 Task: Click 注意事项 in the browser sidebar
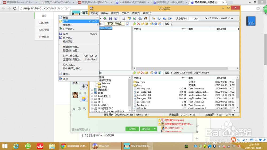[x=44, y=37]
